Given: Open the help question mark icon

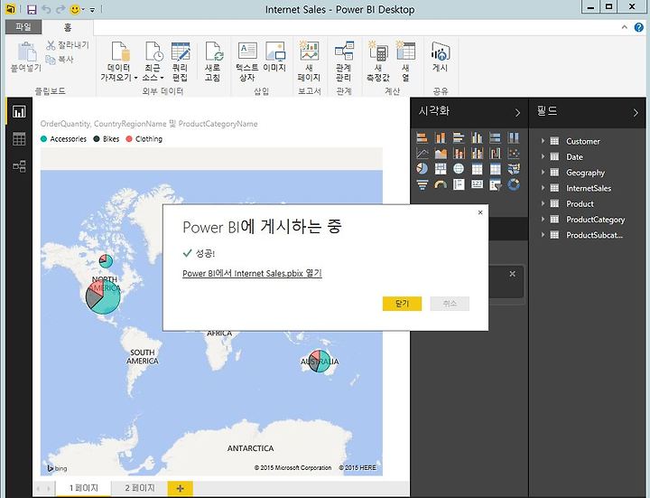Looking at the screenshot, I should coord(638,27).
